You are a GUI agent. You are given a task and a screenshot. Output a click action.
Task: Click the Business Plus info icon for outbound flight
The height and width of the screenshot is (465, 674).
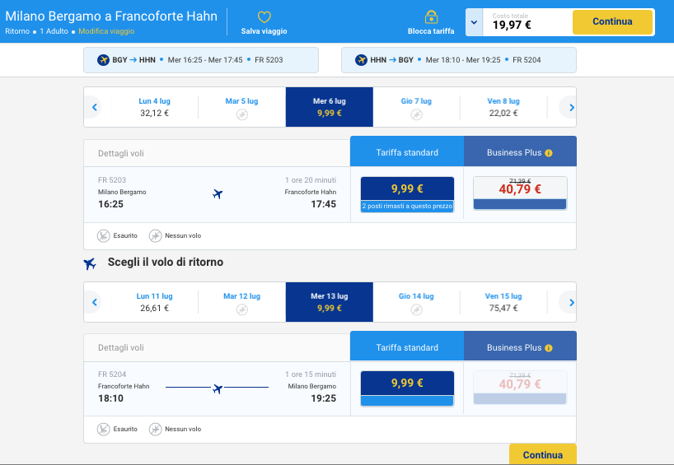tap(549, 153)
